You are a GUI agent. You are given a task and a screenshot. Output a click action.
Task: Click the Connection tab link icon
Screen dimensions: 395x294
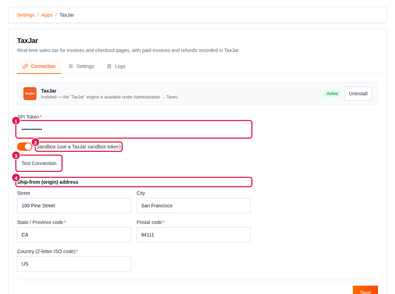[x=25, y=66]
